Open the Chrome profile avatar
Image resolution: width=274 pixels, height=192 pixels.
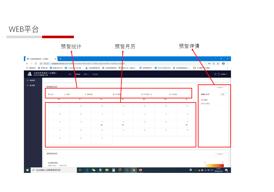click(223, 64)
